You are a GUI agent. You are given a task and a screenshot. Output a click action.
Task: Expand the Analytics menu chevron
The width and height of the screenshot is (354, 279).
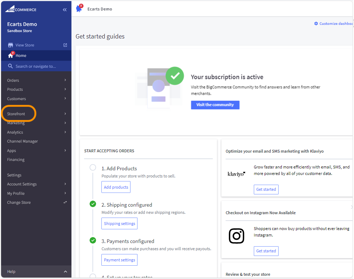65,132
